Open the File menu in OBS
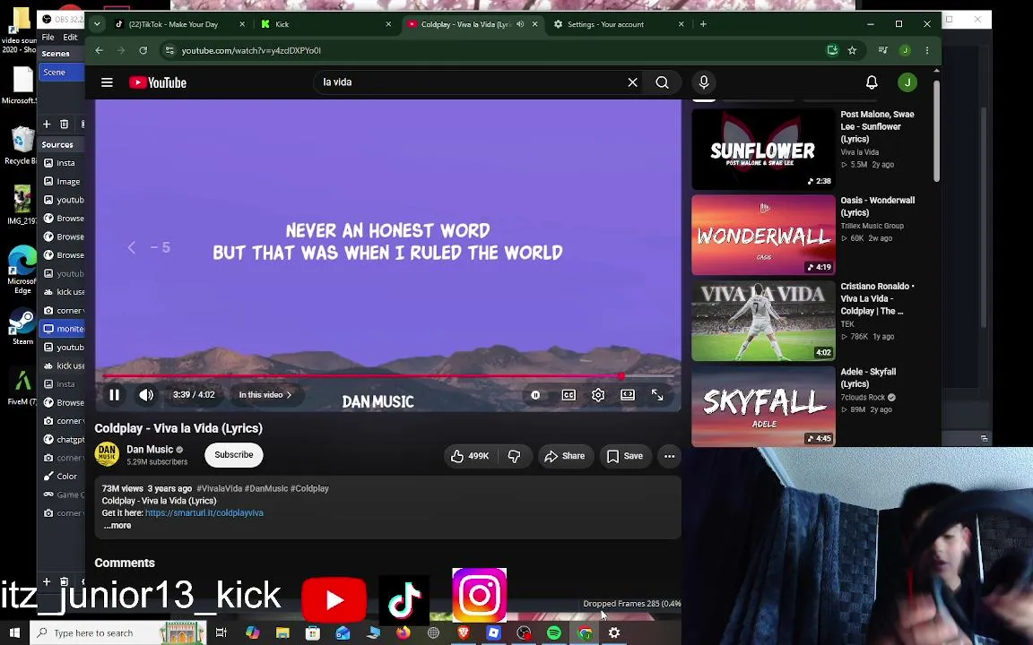Screen dimensions: 1033x645 [x=48, y=37]
